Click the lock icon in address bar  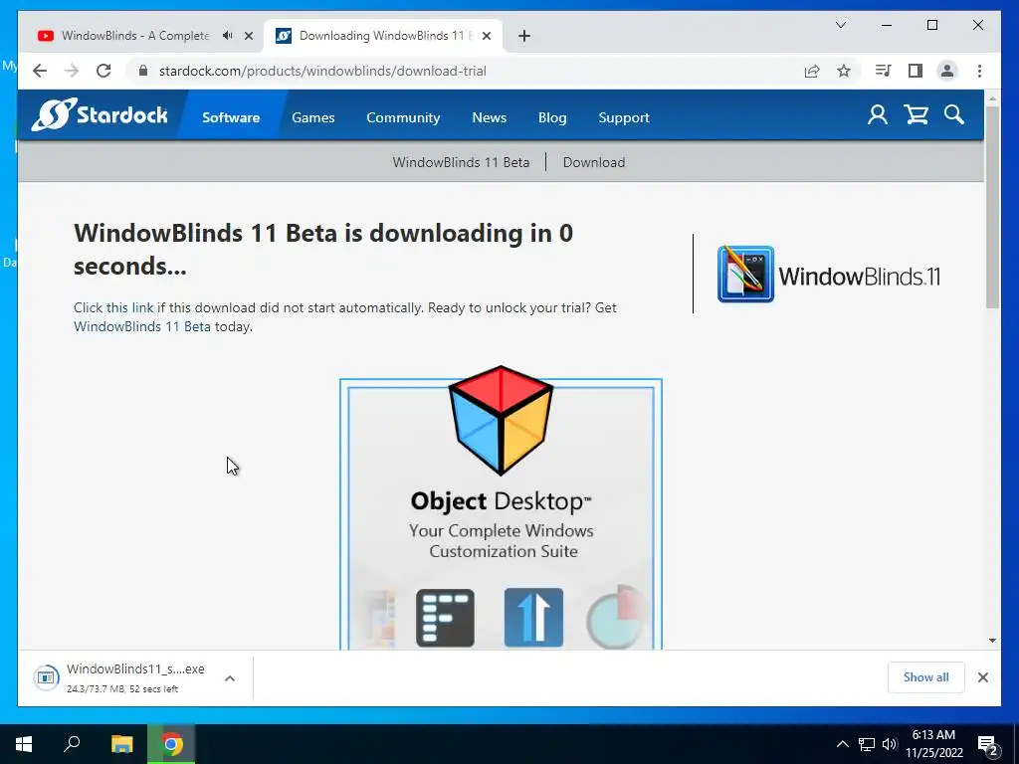pos(143,71)
